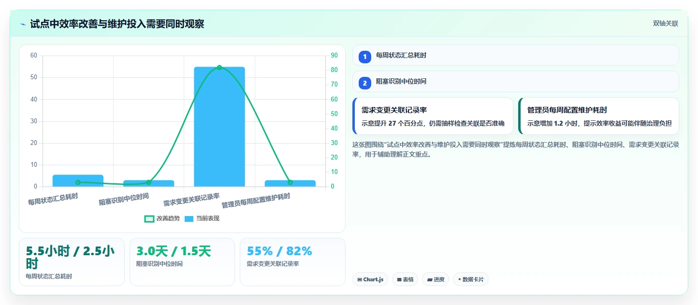This screenshot has width=698, height=305.
Task: Select the number 1 badge
Action: (x=365, y=57)
